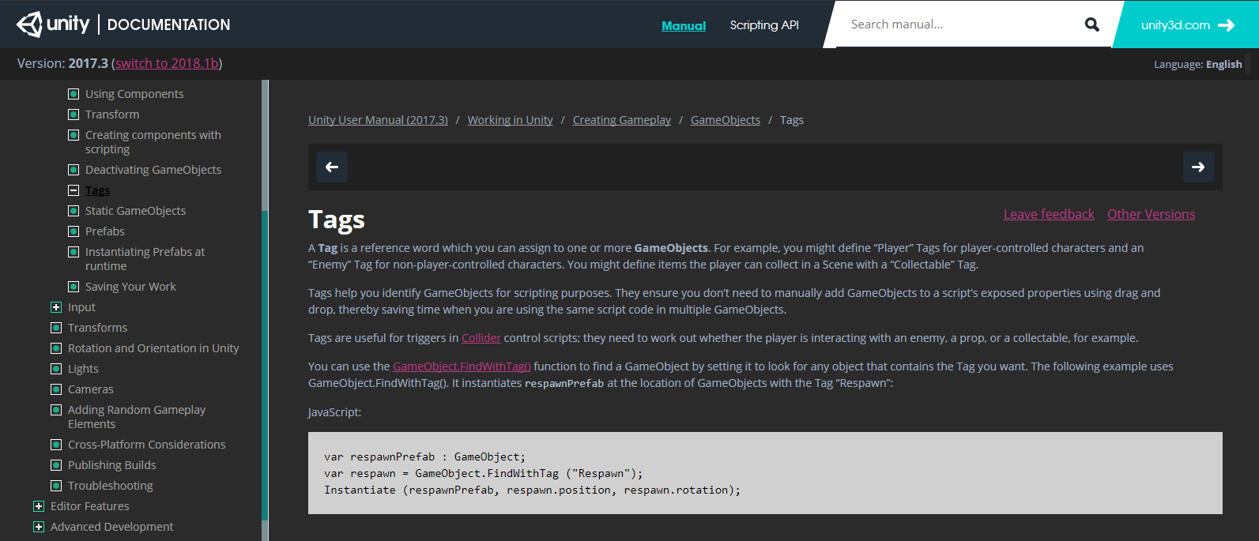1259x541 pixels.
Task: Click the bullet icon beside Cameras
Action: click(x=56, y=389)
